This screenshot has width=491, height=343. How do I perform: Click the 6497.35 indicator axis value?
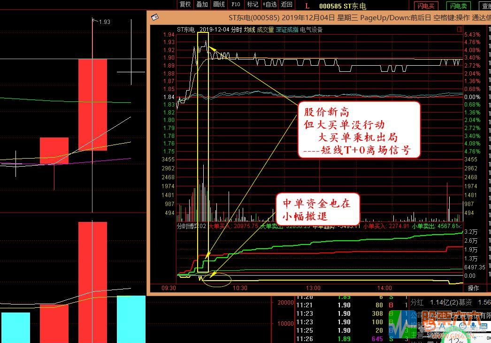click(475, 267)
